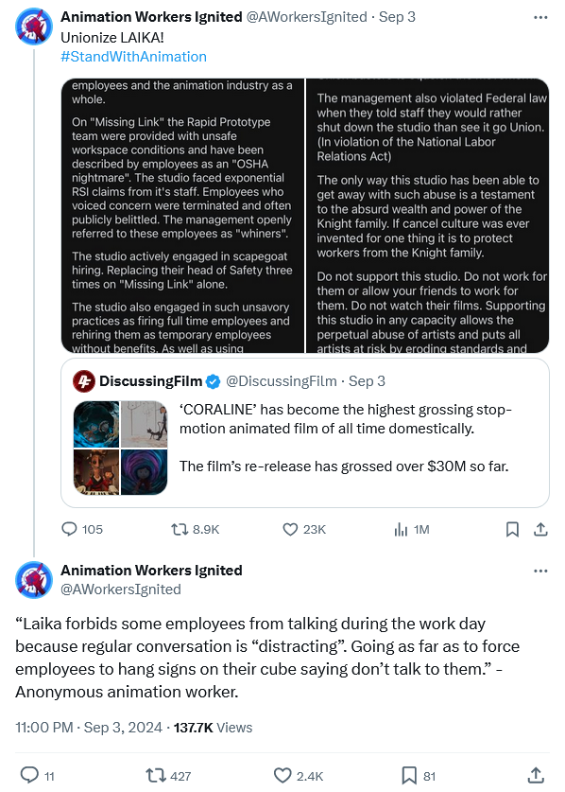Share the Unionize LAIKA tweet
This screenshot has width=565, height=792.
tap(540, 529)
